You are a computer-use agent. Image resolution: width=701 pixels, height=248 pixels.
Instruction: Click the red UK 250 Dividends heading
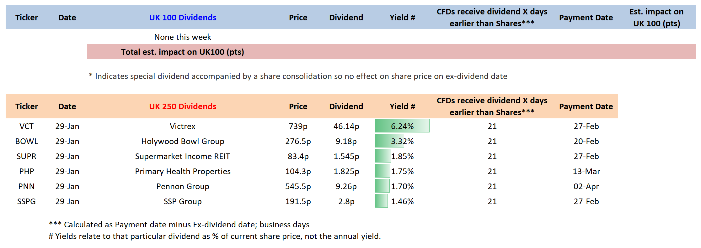(x=183, y=106)
